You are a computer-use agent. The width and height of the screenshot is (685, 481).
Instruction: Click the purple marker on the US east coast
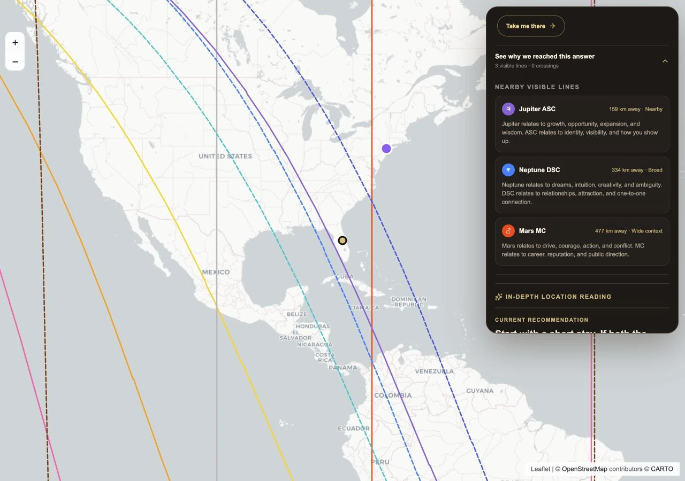tap(386, 149)
